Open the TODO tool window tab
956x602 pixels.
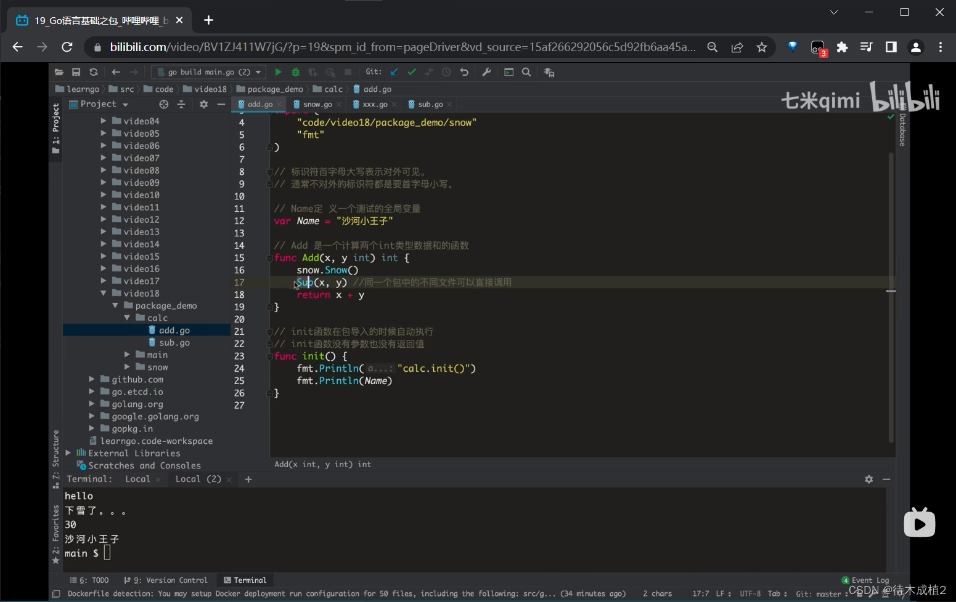89,580
